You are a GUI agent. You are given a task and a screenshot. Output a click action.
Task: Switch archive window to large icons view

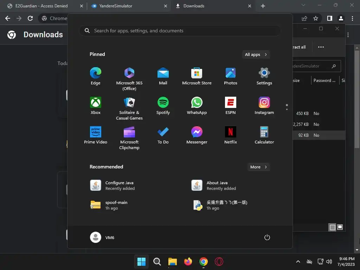click(x=340, y=227)
